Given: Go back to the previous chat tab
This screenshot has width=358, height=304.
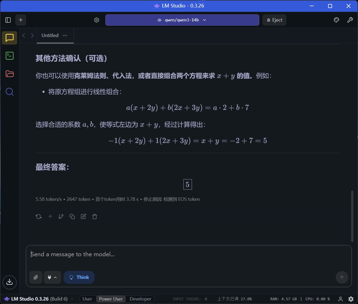Looking at the screenshot, I should (x=24, y=35).
